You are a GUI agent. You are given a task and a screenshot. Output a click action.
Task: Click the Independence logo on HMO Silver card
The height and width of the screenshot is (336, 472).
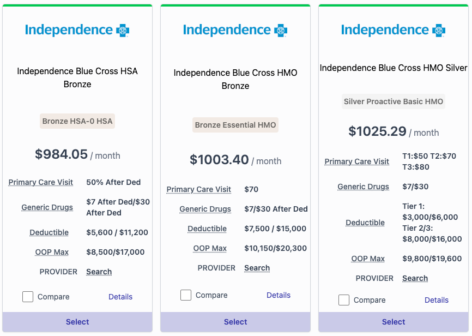pos(393,30)
